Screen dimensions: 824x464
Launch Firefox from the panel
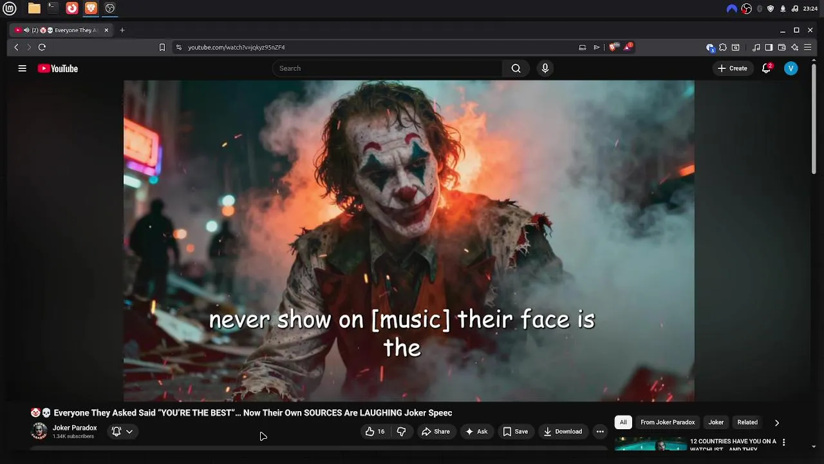pos(72,8)
